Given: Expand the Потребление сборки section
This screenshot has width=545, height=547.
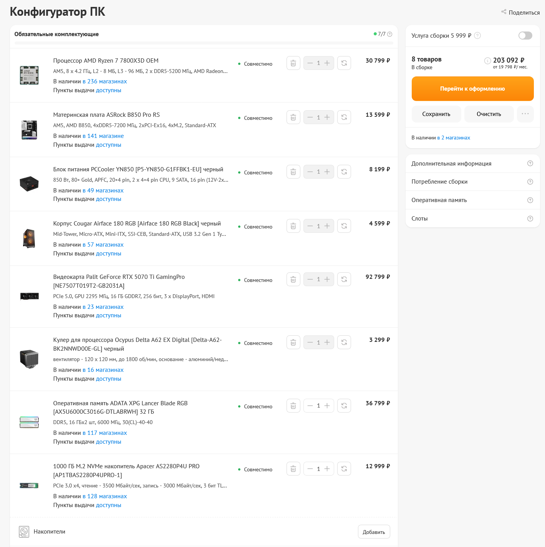Looking at the screenshot, I should [472, 182].
